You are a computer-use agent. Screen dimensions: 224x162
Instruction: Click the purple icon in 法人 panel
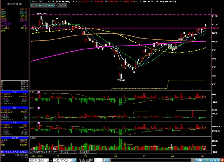[38, 123]
